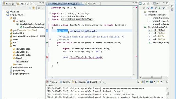Click the pink error marker in overview ruler

click(x=136, y=57)
